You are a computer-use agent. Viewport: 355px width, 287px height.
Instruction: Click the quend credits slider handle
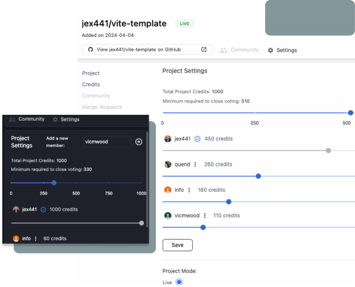tap(258, 176)
